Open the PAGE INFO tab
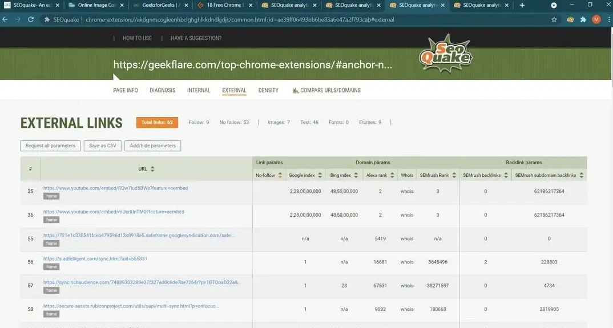Screen dimensions: 613x328 126,90
